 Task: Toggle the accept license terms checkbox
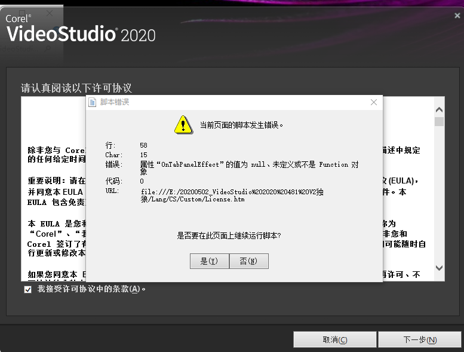tap(28, 289)
